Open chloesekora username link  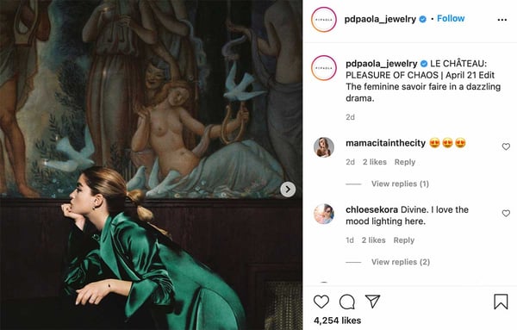click(371, 209)
